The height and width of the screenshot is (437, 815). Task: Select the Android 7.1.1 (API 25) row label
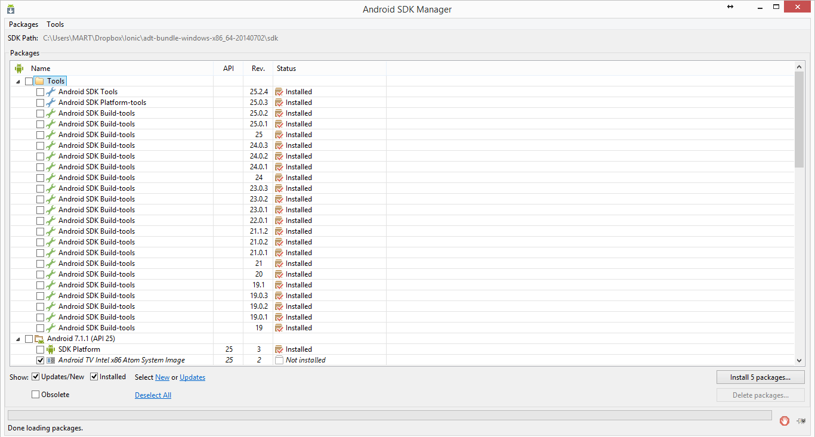(81, 339)
